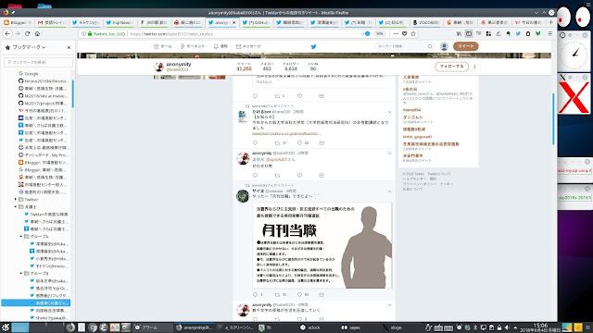Toggle the sidebar icon in Firefox toolbar
The width and height of the screenshot is (593, 333).
click(469, 33)
